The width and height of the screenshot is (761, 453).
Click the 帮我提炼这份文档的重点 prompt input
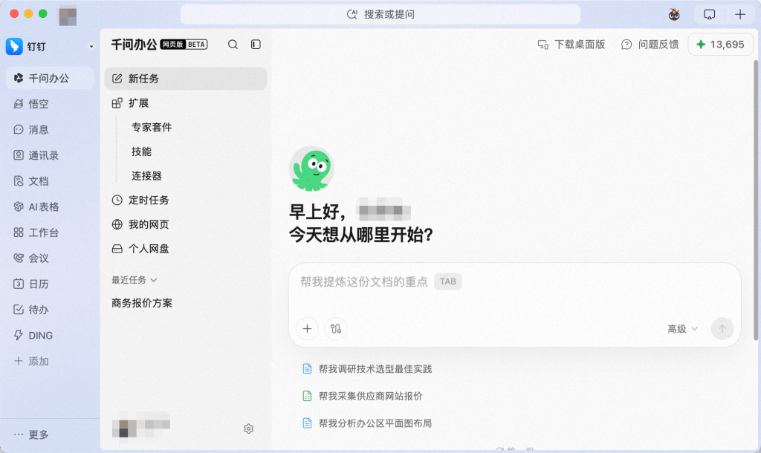pos(364,281)
